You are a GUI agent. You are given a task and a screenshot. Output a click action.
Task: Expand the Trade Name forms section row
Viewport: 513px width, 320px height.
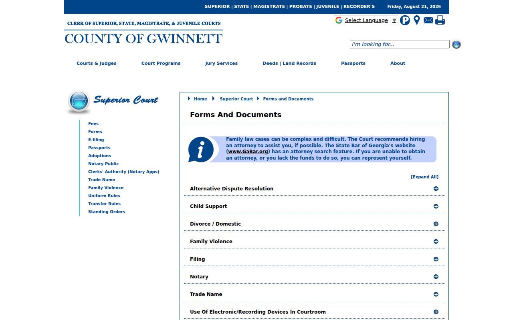pyautogui.click(x=314, y=294)
